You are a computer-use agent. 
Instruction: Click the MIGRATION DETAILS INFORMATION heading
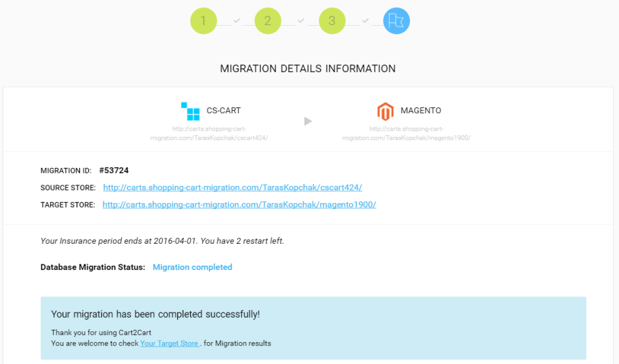point(308,69)
